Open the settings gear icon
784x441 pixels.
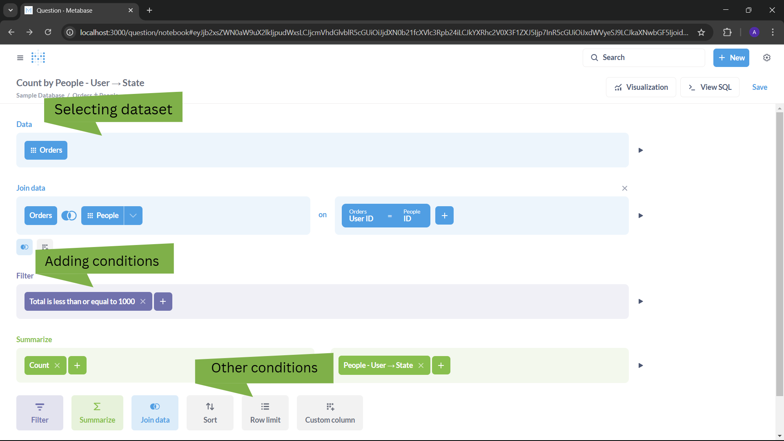pos(767,58)
